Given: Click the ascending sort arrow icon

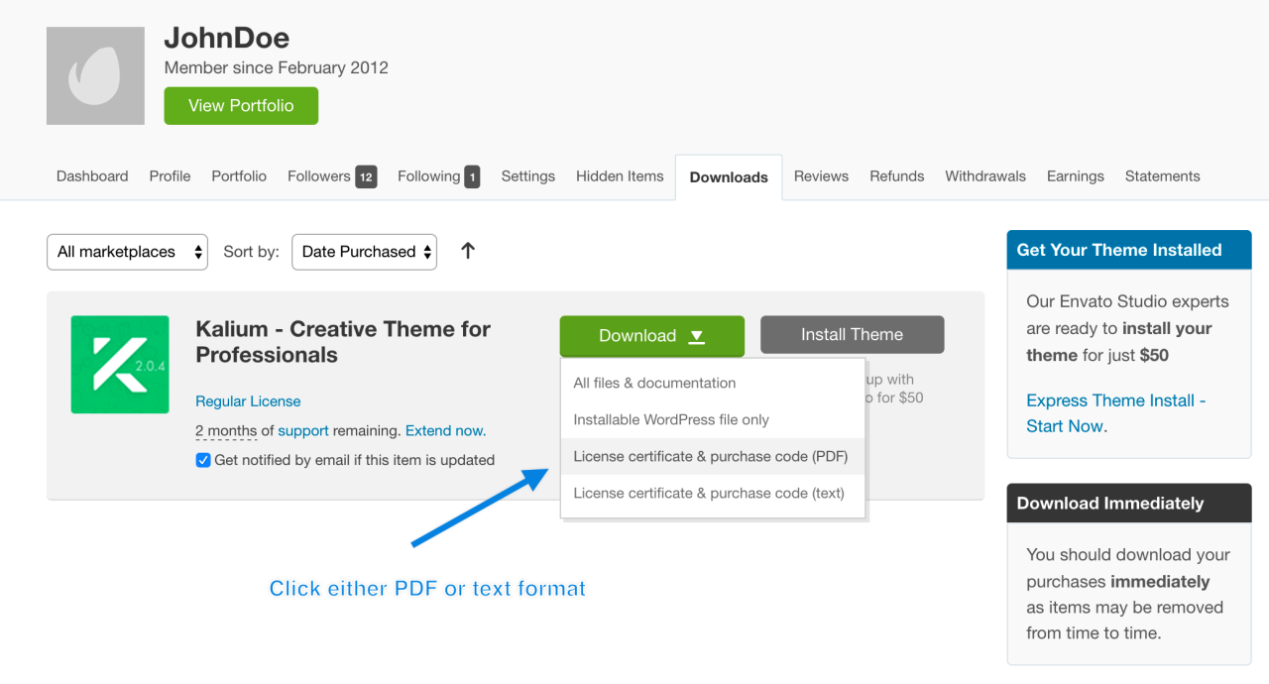Looking at the screenshot, I should click(467, 252).
